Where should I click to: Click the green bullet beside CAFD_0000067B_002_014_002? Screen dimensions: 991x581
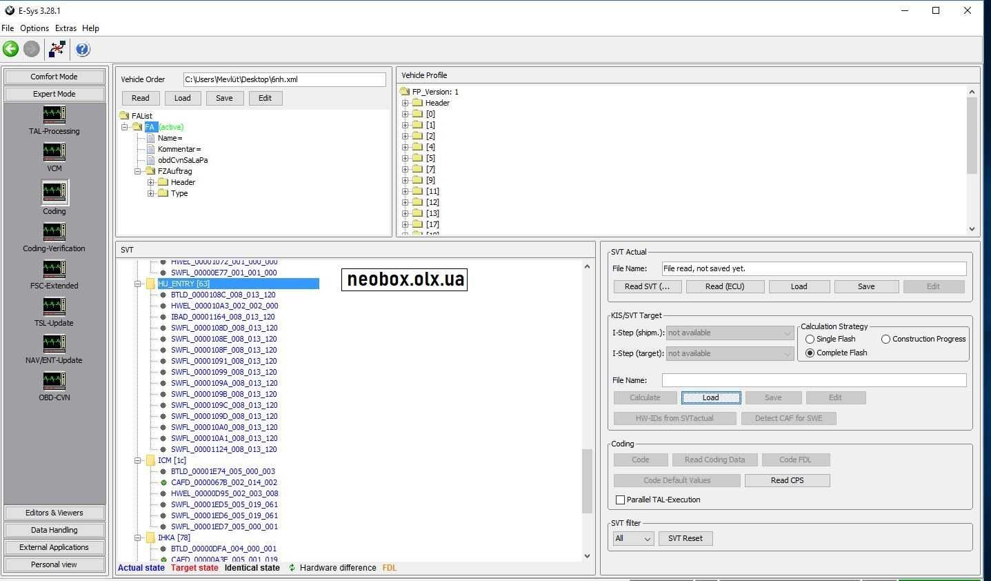pyautogui.click(x=163, y=482)
